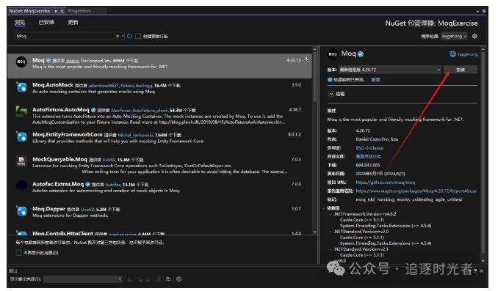
Task: Click the clarius author link on Moq row
Action: pyautogui.click(x=73, y=61)
